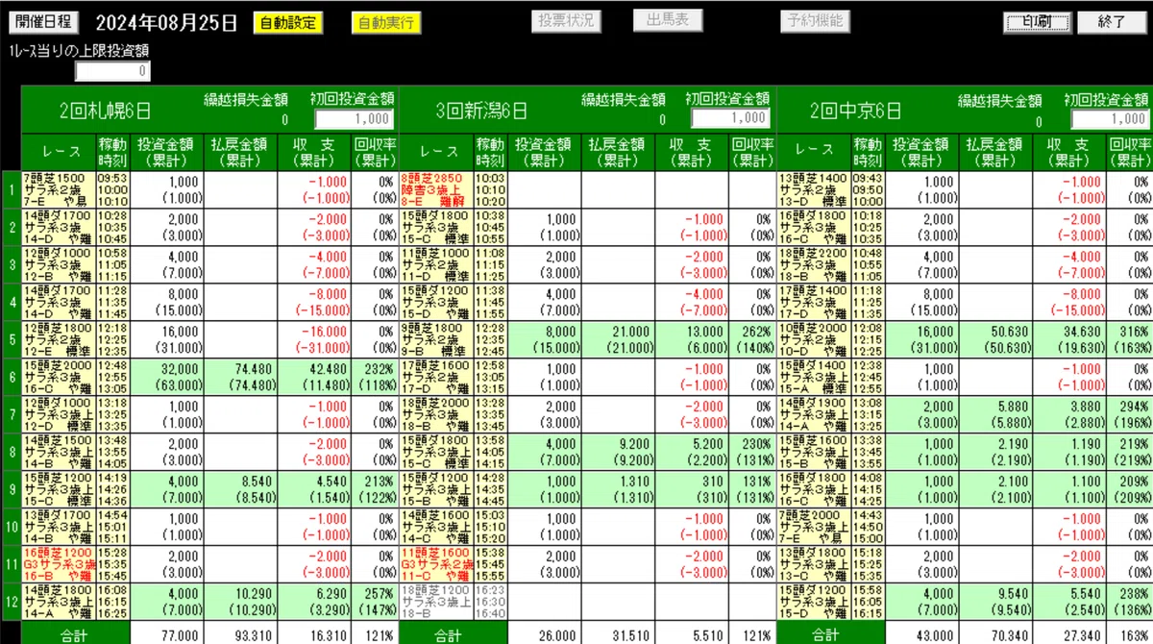The height and width of the screenshot is (644, 1153).
Task: Open the 投票状況 button
Action: [566, 20]
